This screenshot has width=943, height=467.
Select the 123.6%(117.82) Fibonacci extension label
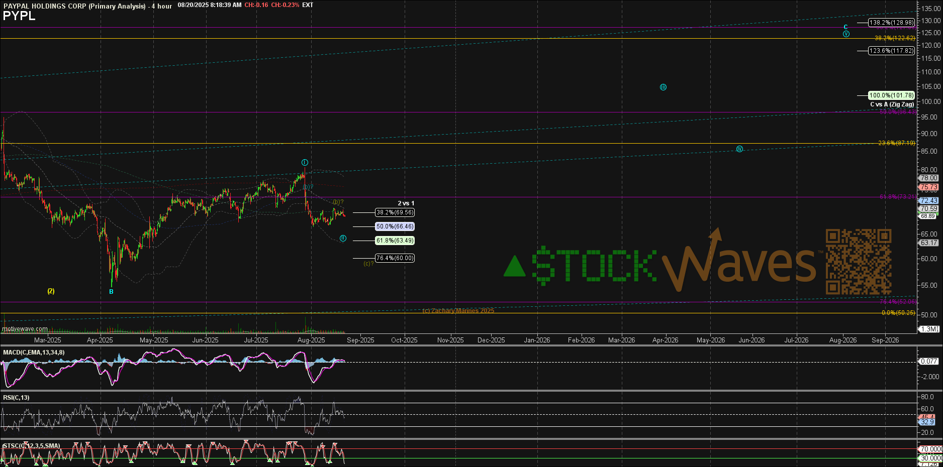pyautogui.click(x=892, y=51)
